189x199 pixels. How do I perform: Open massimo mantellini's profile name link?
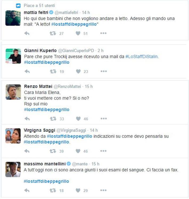[44, 164]
